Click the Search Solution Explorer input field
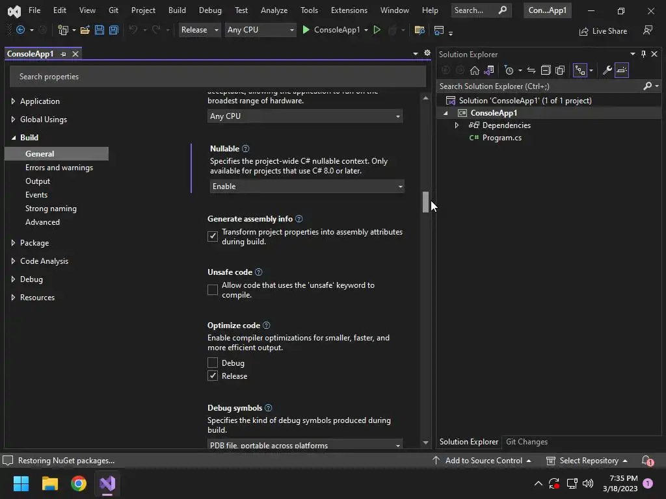Screen dimensions: 666x499 539,86
